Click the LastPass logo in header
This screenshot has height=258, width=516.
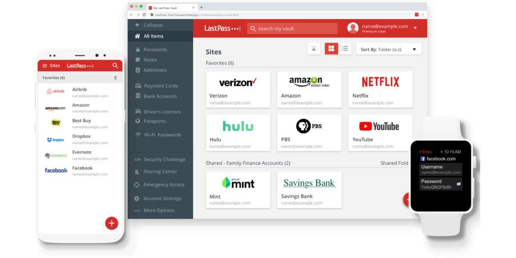[x=222, y=28]
